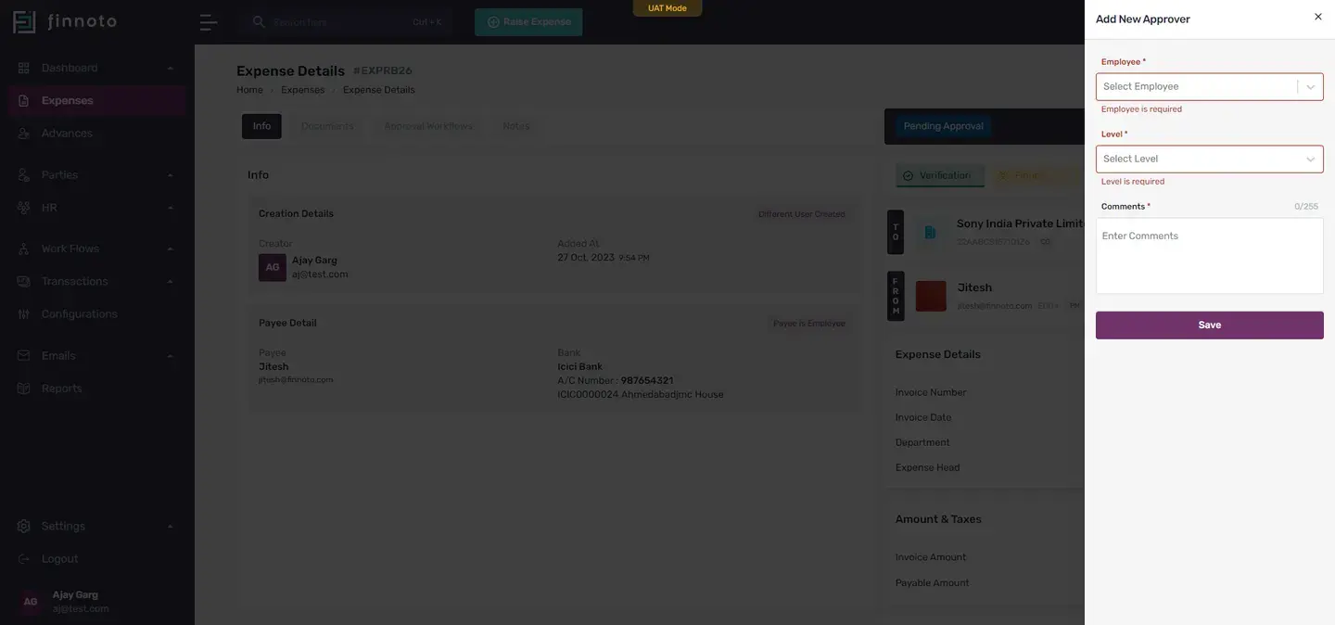Expand the Work Flows menu chevron
The height and width of the screenshot is (625, 1335).
click(x=171, y=249)
